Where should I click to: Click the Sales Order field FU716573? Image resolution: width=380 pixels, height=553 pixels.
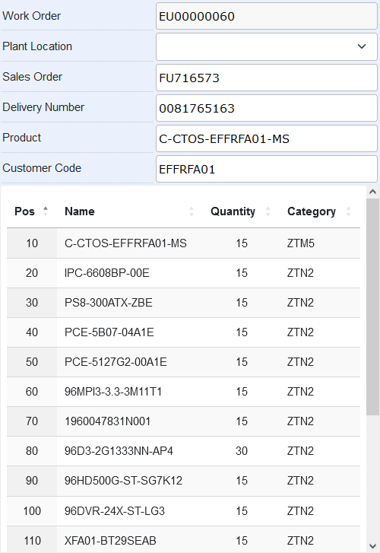pos(267,78)
